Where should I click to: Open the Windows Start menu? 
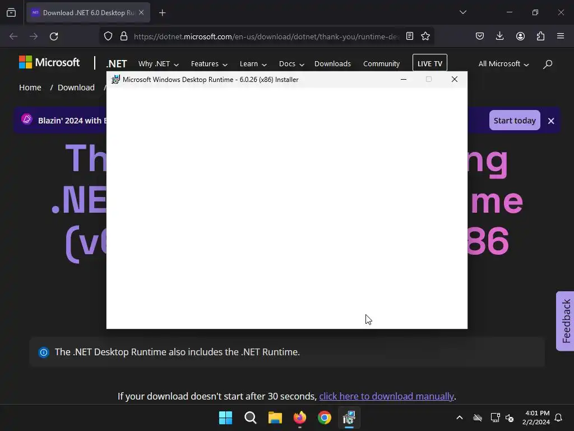pyautogui.click(x=225, y=418)
